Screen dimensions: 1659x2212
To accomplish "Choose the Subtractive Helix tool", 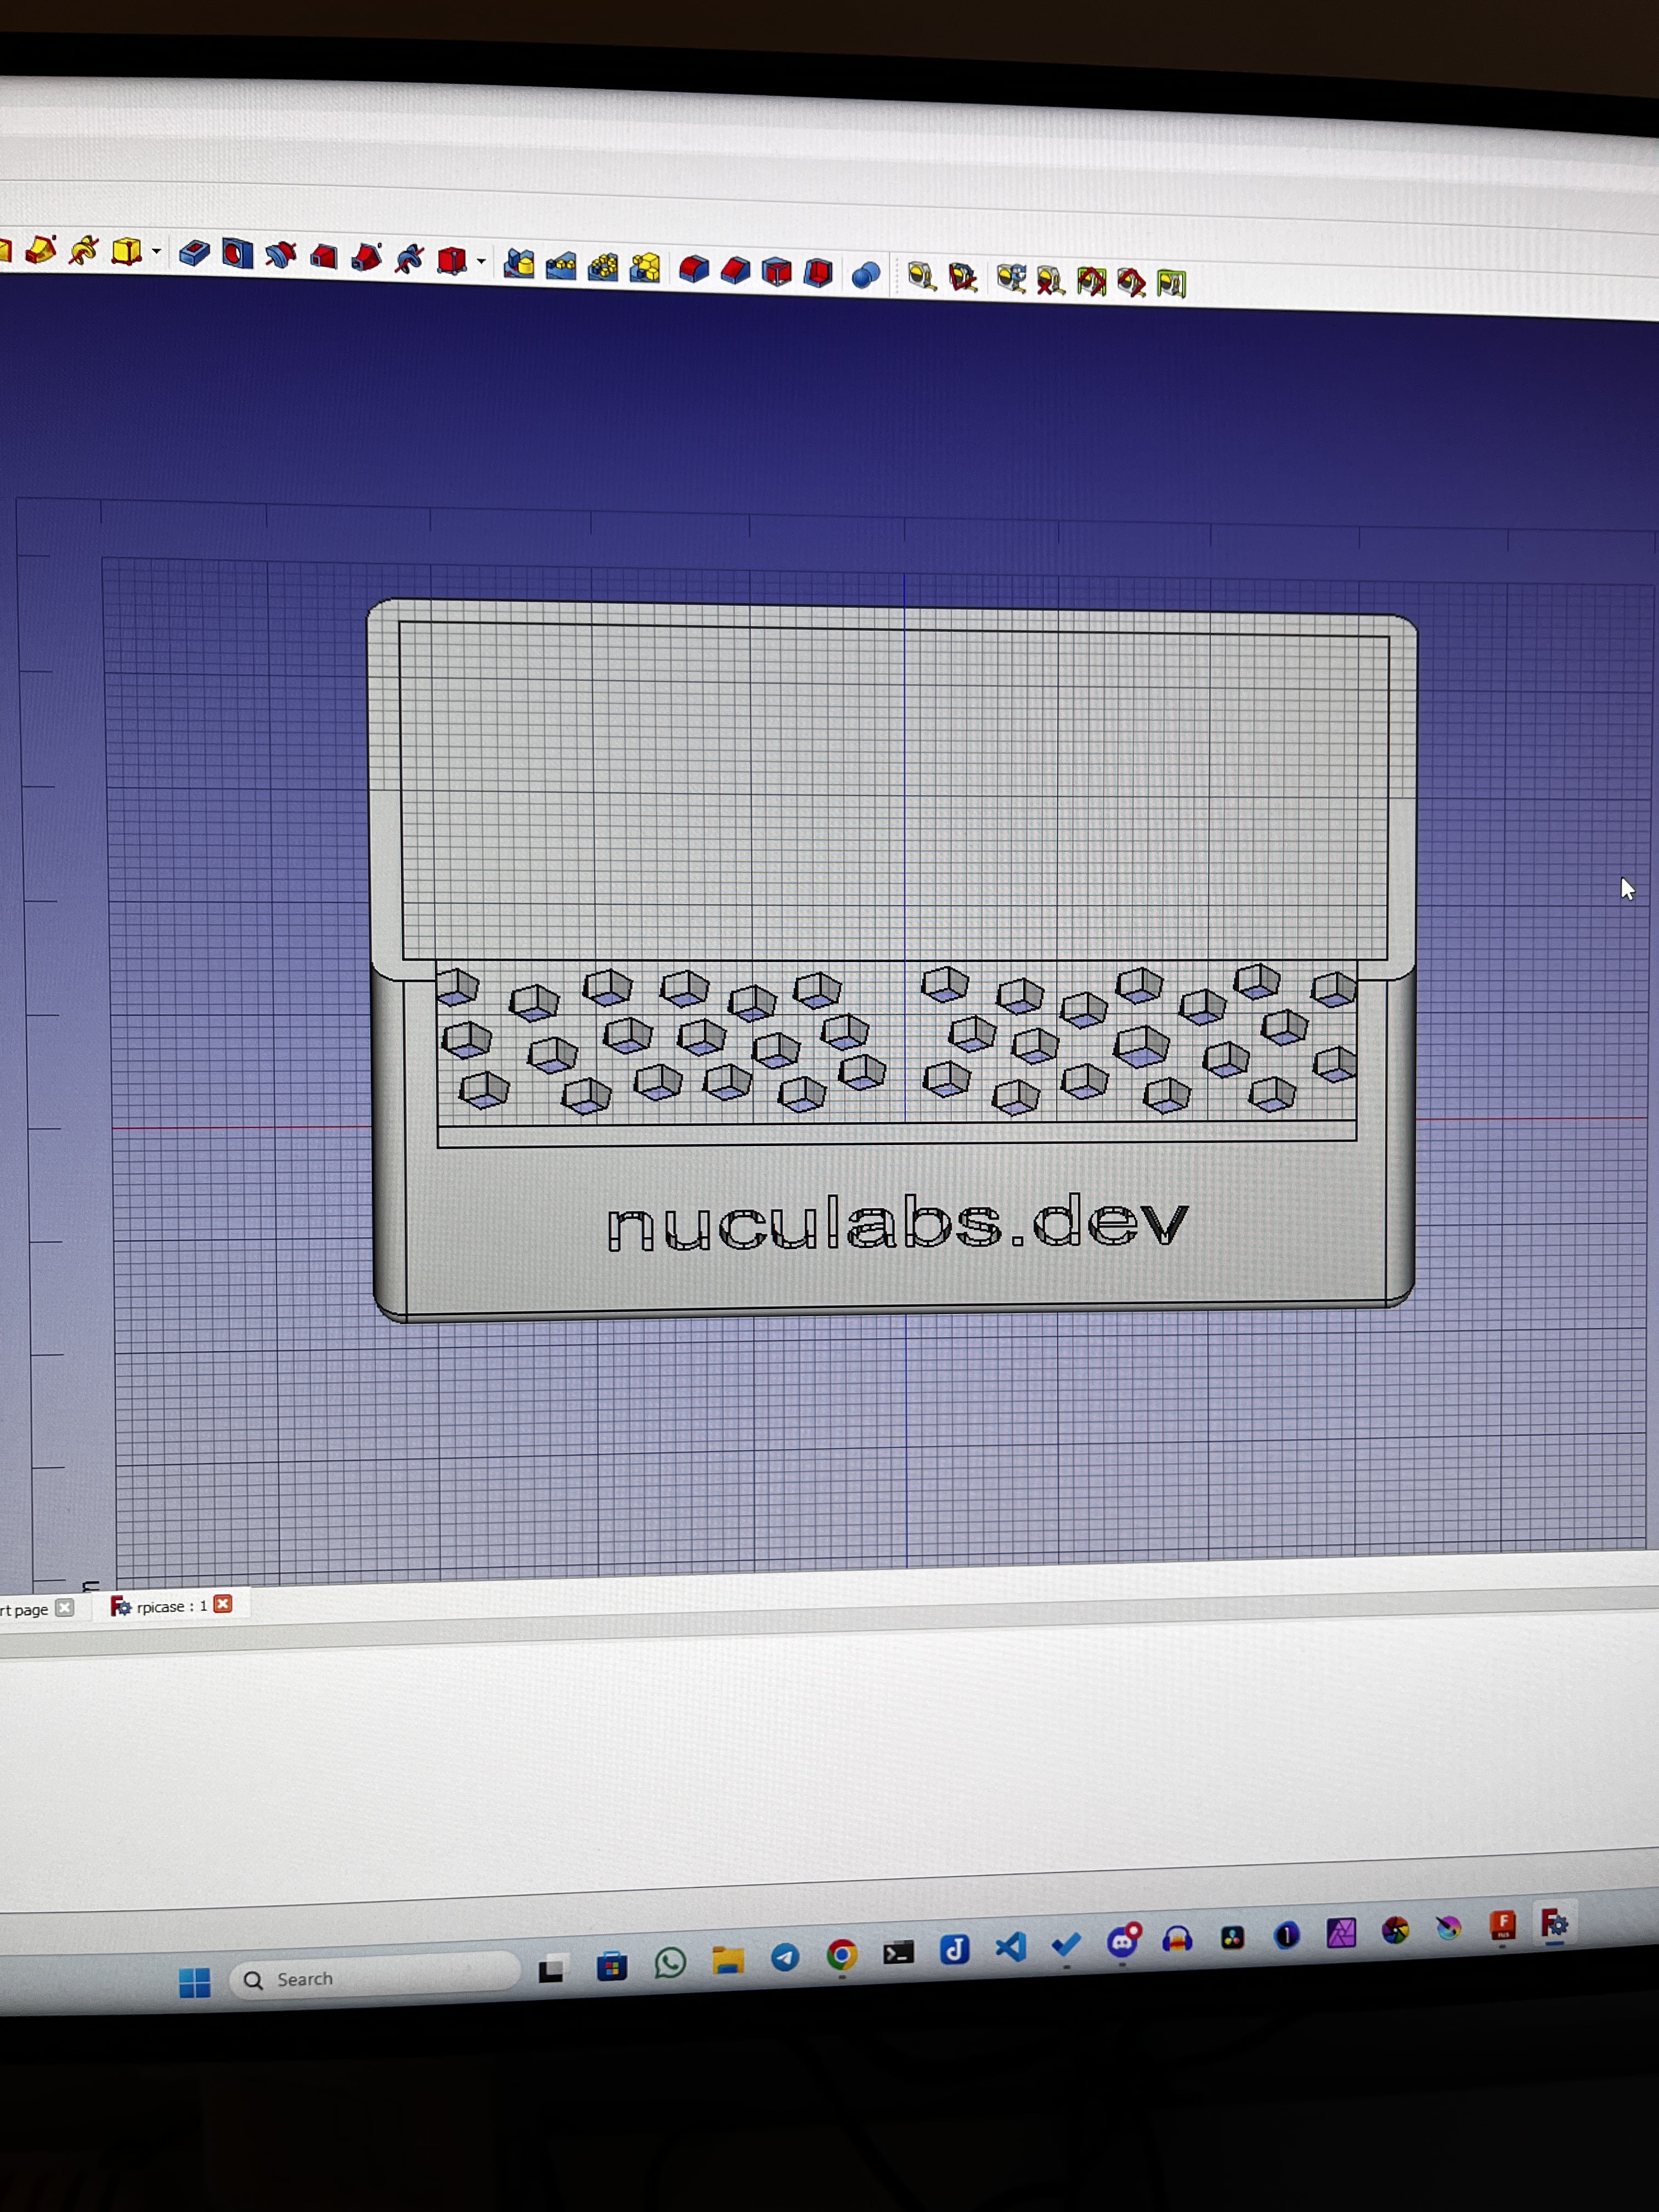I will pyautogui.click(x=409, y=259).
